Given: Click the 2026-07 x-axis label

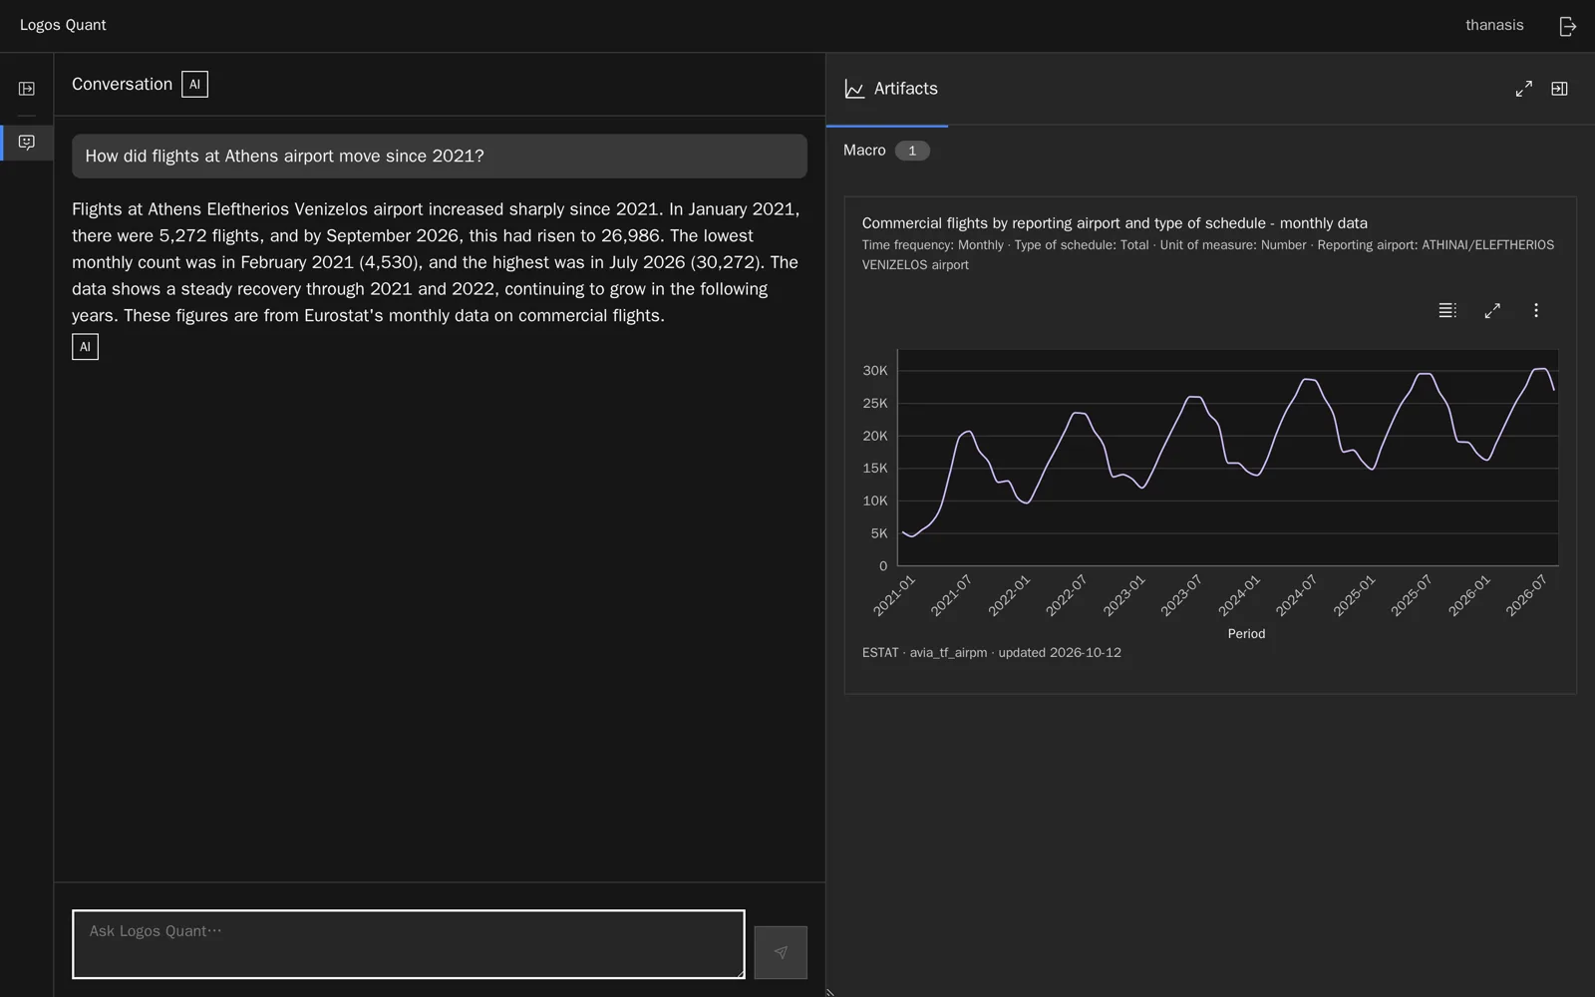Looking at the screenshot, I should (1526, 595).
